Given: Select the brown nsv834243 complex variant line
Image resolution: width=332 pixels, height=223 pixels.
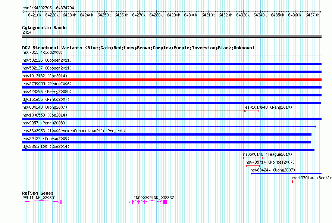Looking at the screenshot, I should (134, 111).
